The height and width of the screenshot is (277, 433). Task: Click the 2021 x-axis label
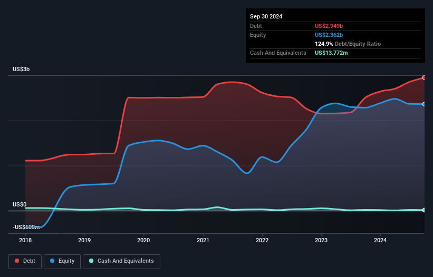click(203, 240)
